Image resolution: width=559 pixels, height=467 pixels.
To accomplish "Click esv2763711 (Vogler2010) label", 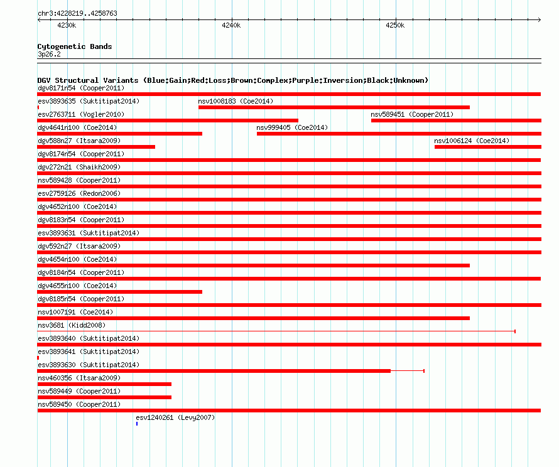I will [81, 114].
